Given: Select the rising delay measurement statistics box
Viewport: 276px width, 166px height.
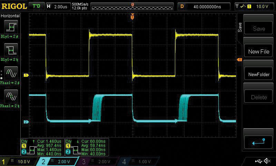Looking at the screenshot, I should [x=42, y=147].
